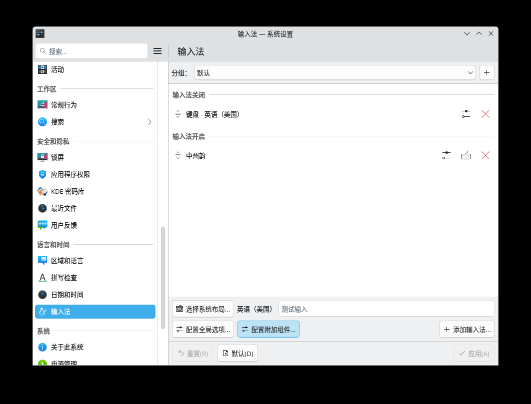
Task: Click the configure icon for 键盘 - 英语（美国）
Action: tap(465, 114)
